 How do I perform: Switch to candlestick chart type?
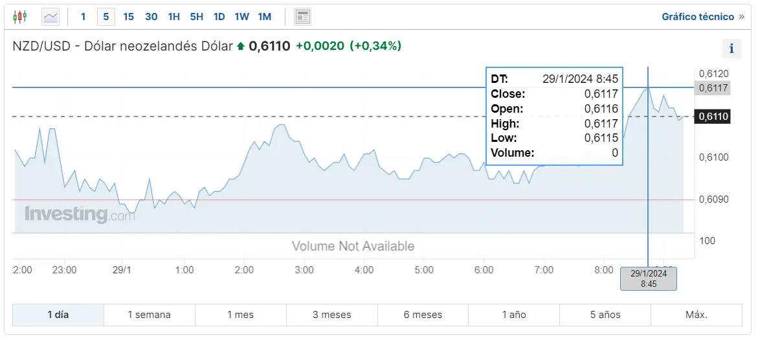tap(20, 17)
